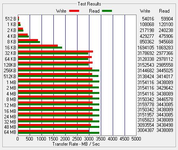The image size is (178, 150).
Task: Click the green Read legend color bar
Action: click(107, 11)
